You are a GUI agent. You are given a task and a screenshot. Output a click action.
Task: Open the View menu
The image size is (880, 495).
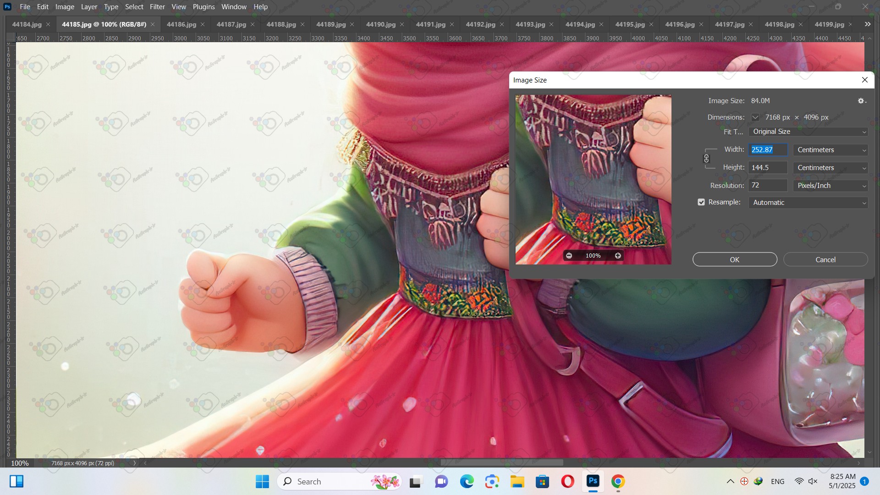point(179,7)
